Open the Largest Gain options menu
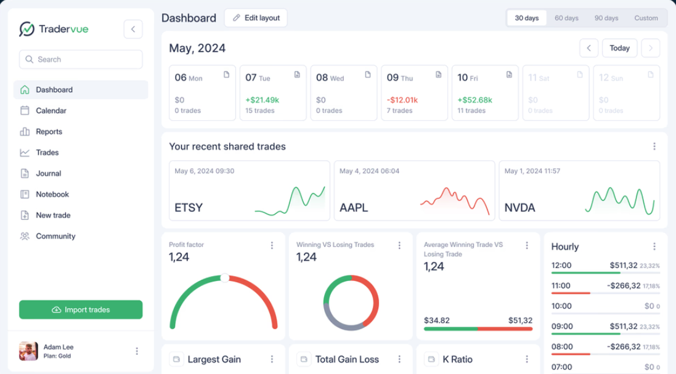Viewport: 676px width, 374px height. [x=272, y=359]
